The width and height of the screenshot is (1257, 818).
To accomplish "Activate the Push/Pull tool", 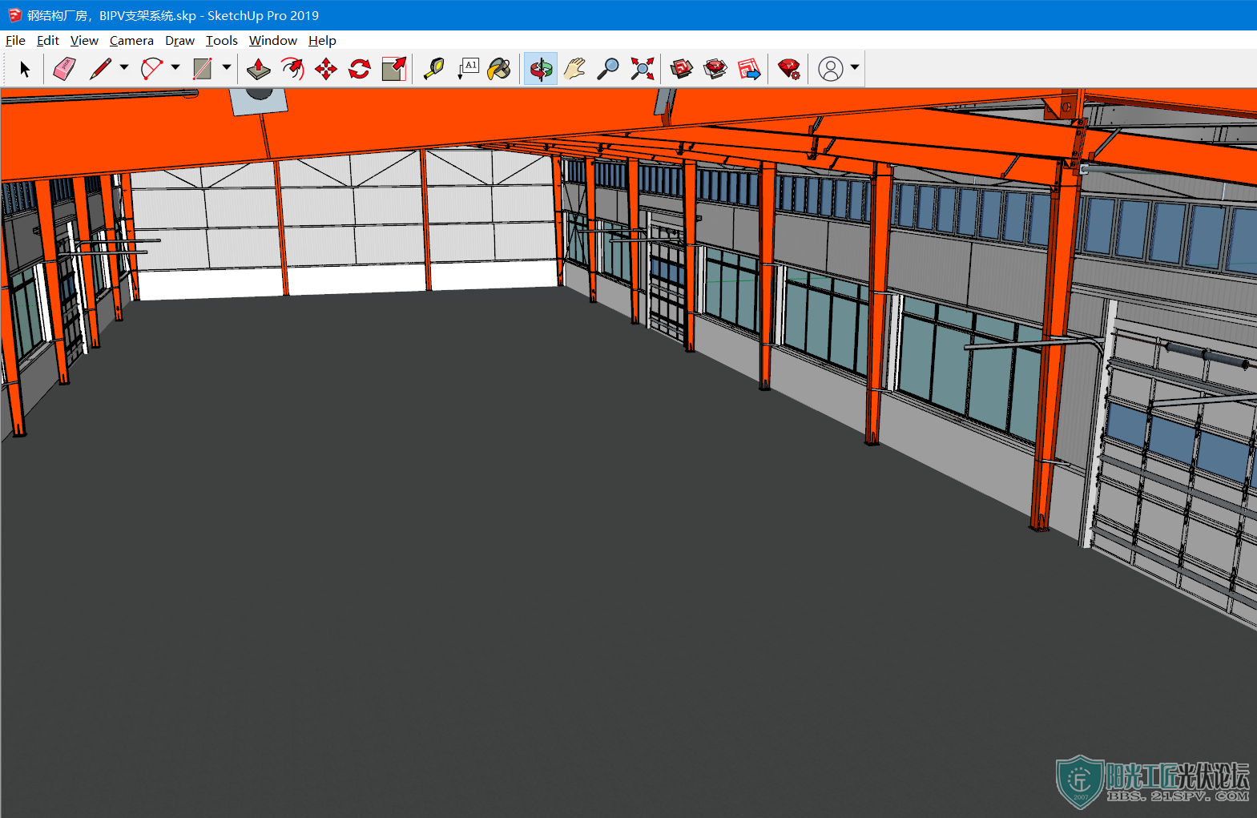I will click(x=258, y=70).
